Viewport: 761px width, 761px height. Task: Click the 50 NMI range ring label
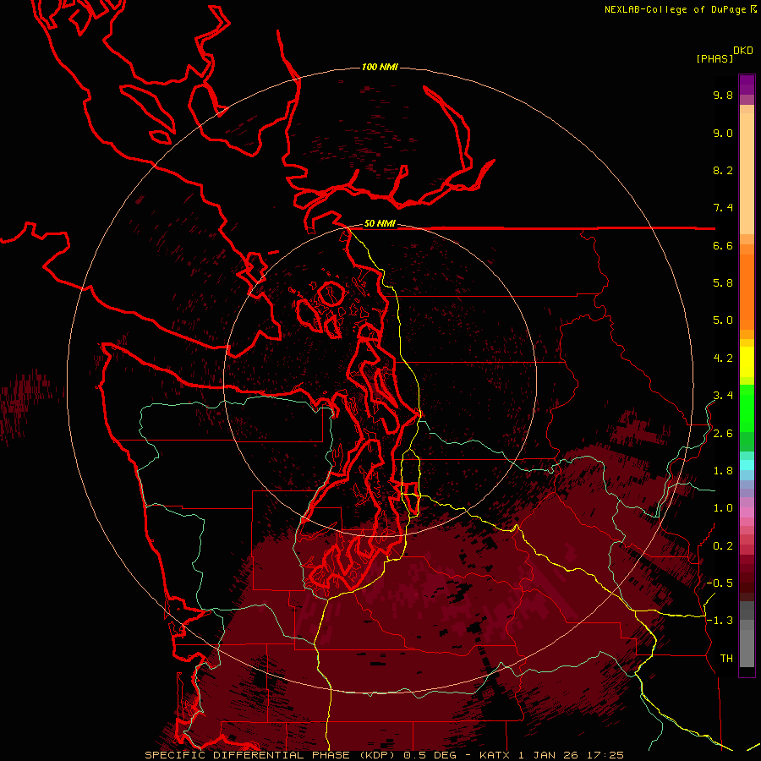[380, 224]
